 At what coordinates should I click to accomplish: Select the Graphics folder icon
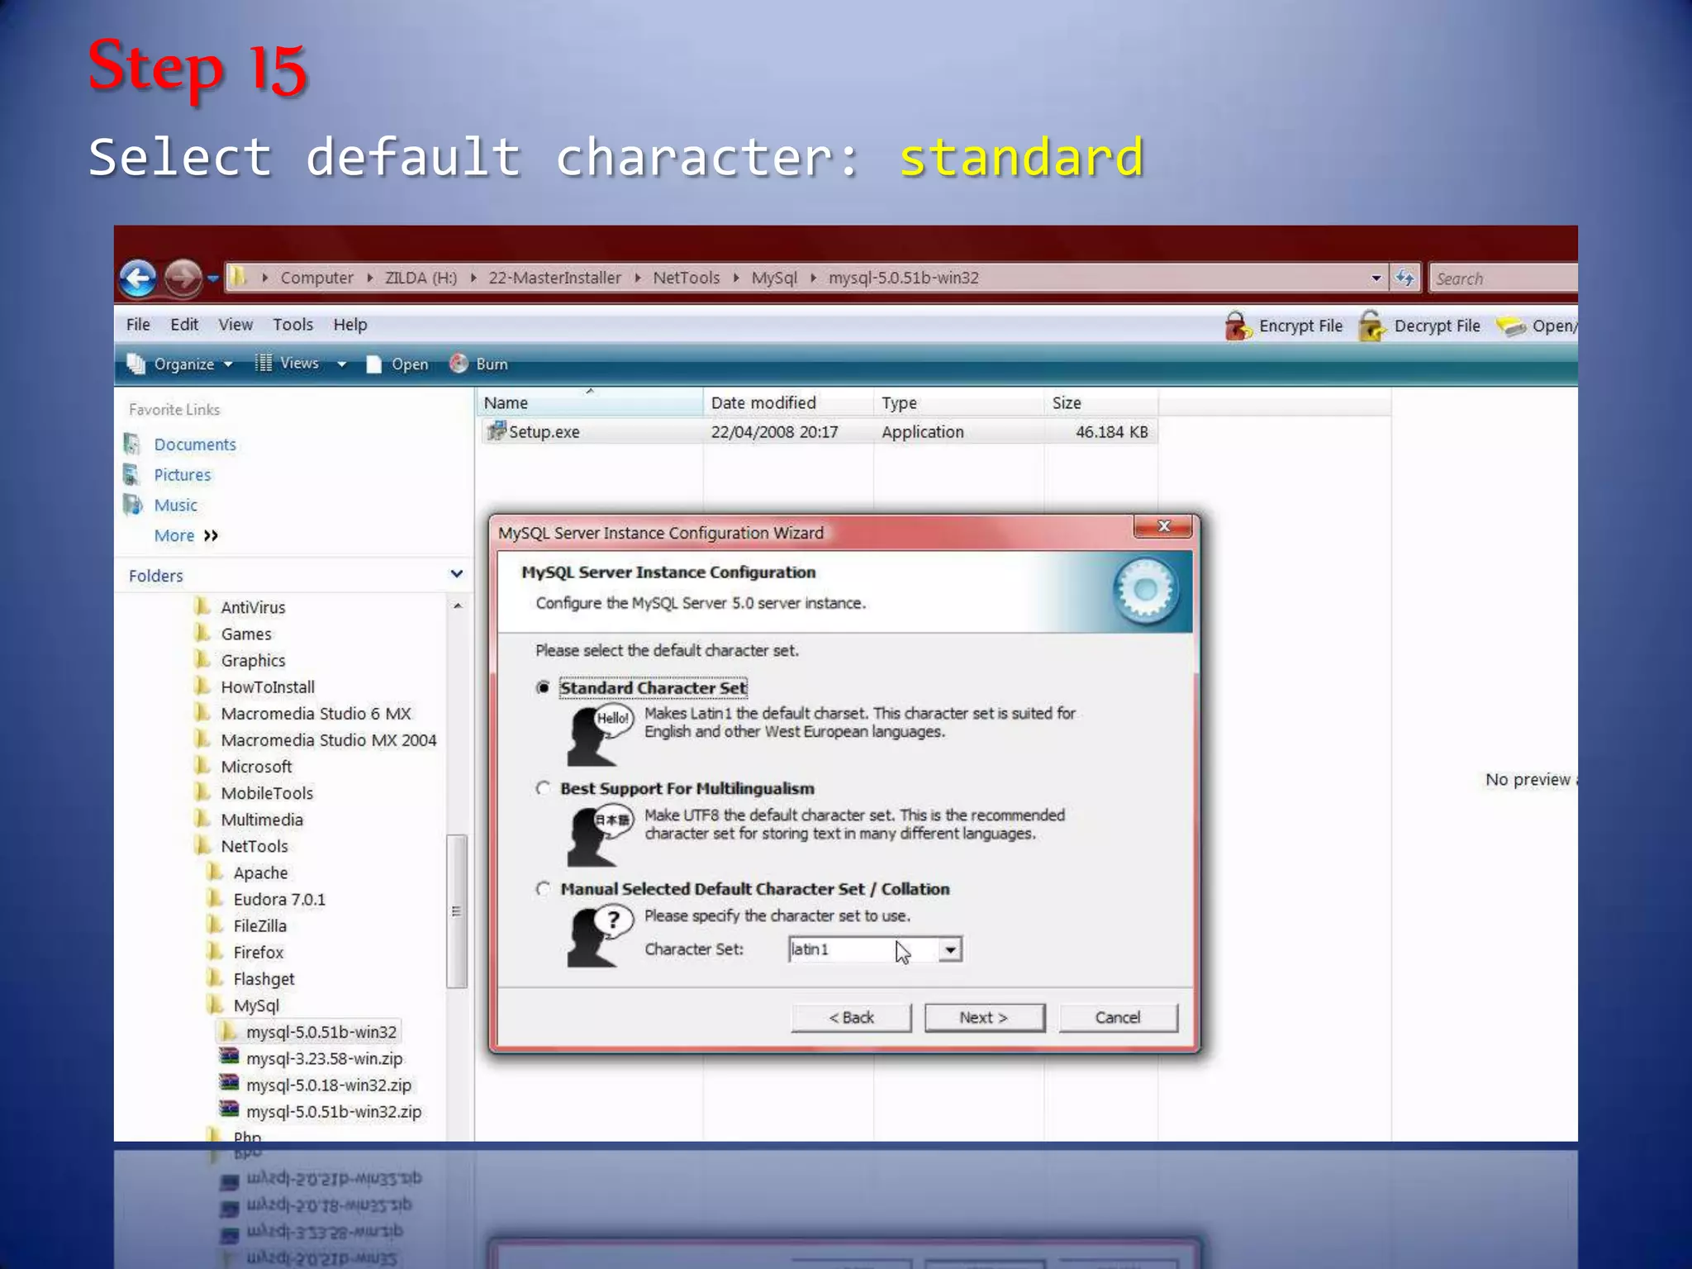(202, 659)
